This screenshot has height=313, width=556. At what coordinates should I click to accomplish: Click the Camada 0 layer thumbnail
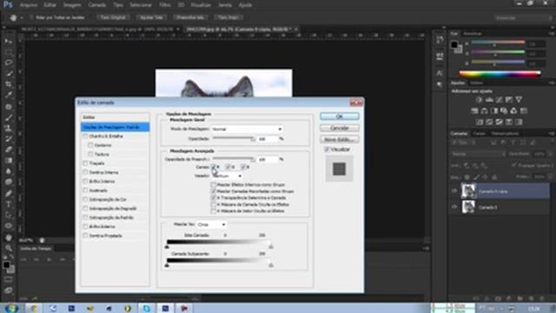[x=468, y=207]
